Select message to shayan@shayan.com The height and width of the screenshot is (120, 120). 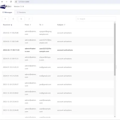(x=58, y=58)
